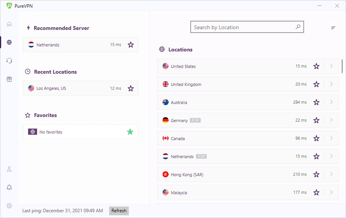This screenshot has height=218, width=346.
Task: Click the No favorites text
Action: pos(51,132)
